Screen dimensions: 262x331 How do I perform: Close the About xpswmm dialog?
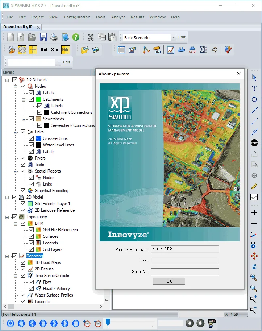tap(238, 74)
